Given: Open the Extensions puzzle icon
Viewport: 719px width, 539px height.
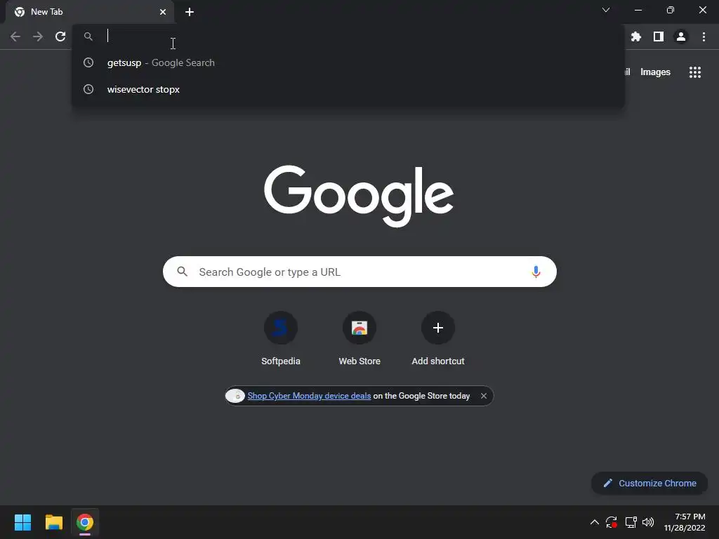Looking at the screenshot, I should tap(636, 36).
